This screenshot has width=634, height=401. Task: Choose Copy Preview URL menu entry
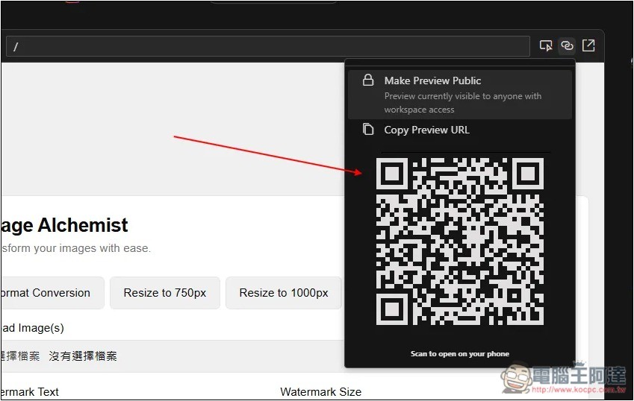(x=426, y=130)
